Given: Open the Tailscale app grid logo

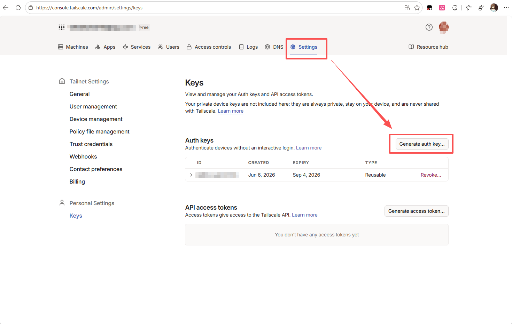Looking at the screenshot, I should (x=62, y=27).
